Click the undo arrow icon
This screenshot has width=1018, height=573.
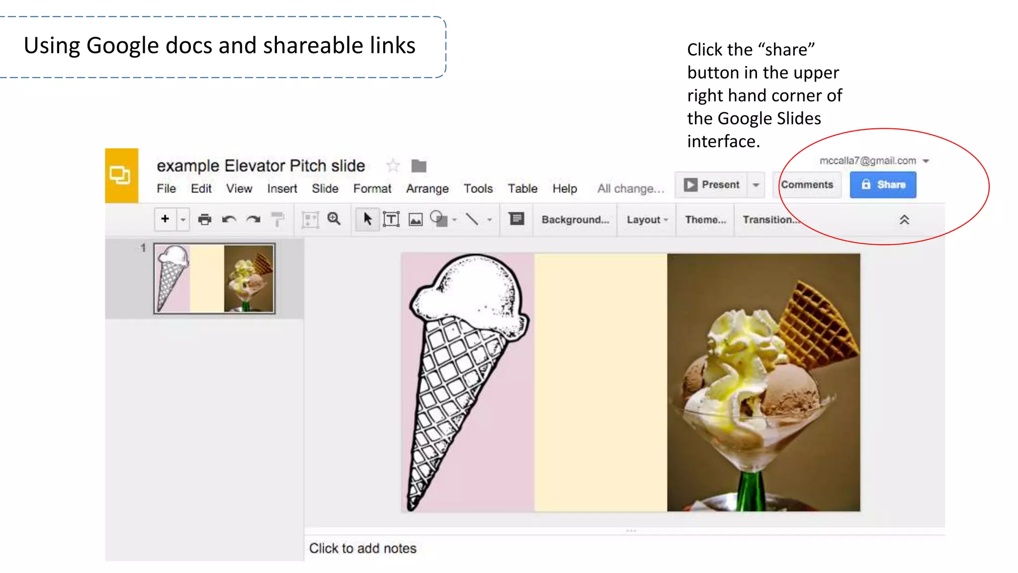[x=229, y=219]
